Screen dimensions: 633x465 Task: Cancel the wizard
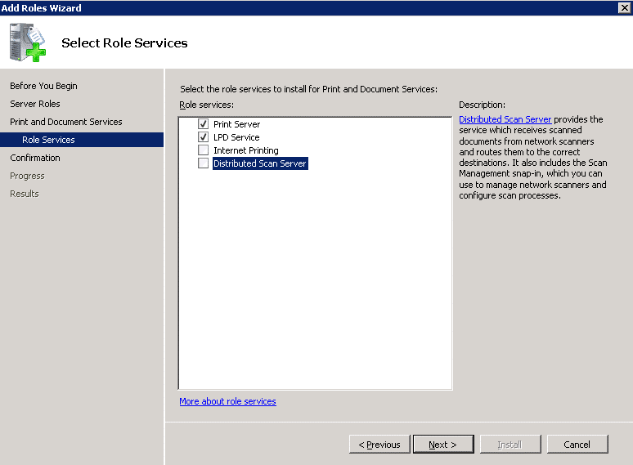tap(577, 444)
